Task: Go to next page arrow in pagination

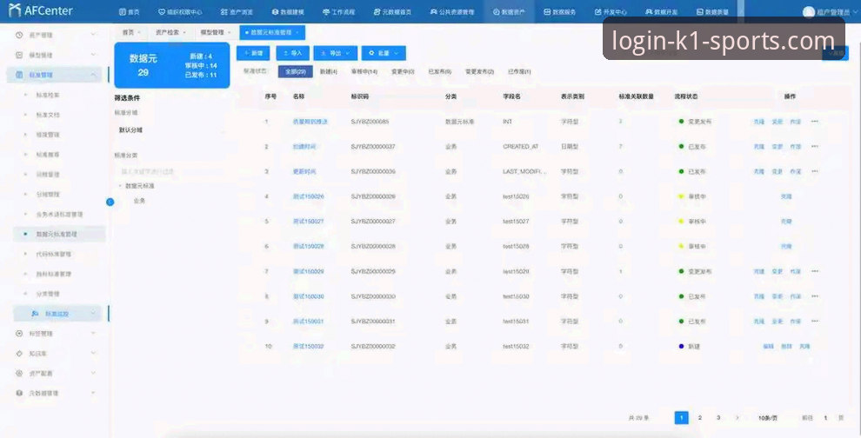Action: coord(737,418)
